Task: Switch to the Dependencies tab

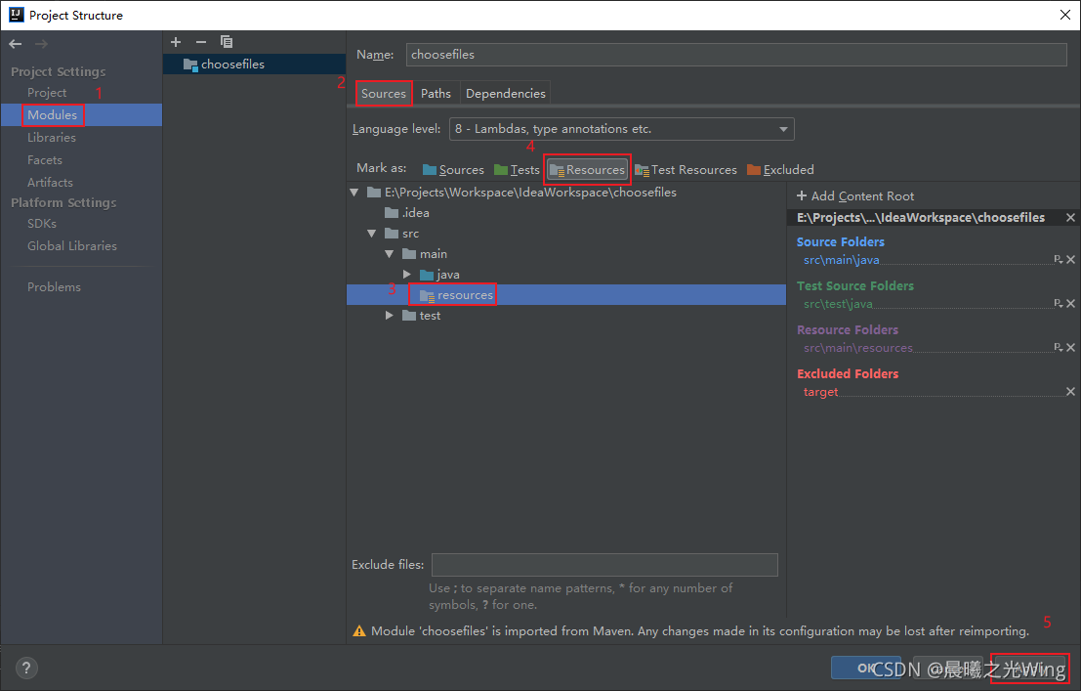Action: (x=505, y=93)
